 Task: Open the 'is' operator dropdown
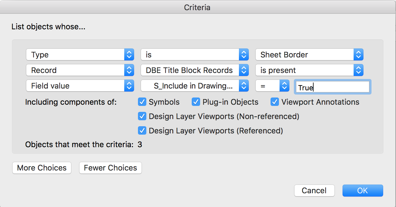pos(194,55)
